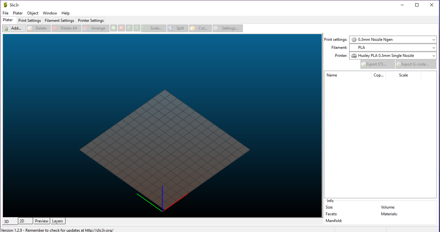Viewport: 440px width, 232px height.
Task: Open the Plater menu
Action: pyautogui.click(x=18, y=13)
